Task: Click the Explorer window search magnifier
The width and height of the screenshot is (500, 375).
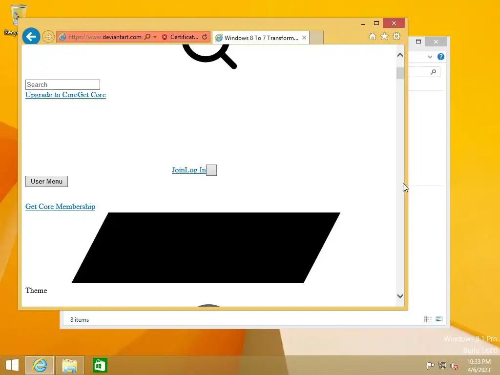Action: tap(434, 72)
